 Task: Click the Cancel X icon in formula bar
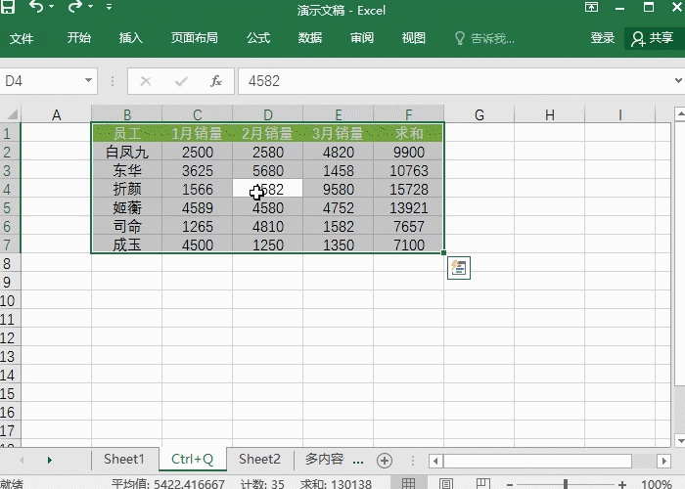tap(146, 81)
